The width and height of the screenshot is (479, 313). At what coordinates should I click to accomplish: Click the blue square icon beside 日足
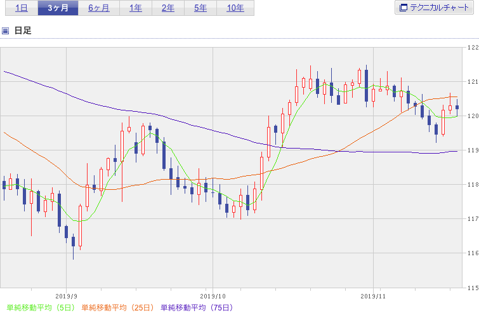pyautogui.click(x=5, y=30)
